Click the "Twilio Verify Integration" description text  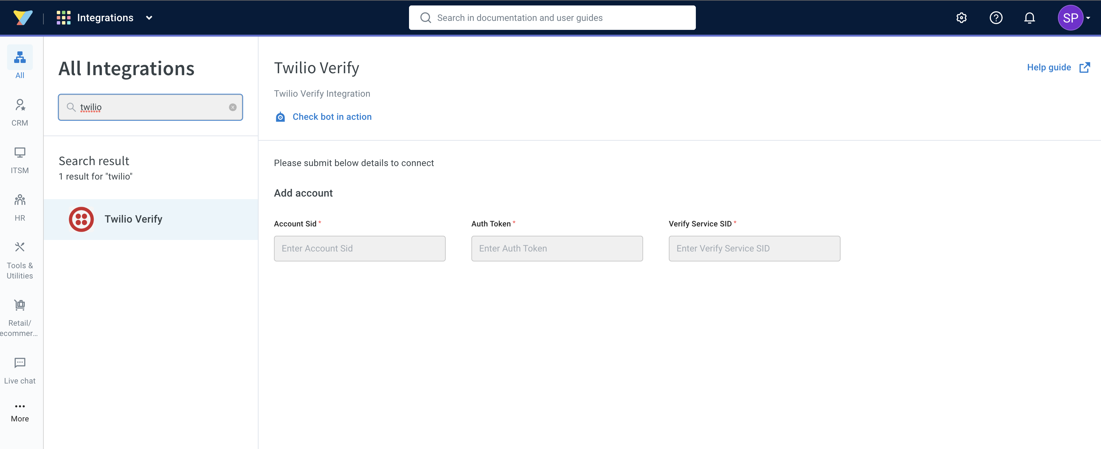coord(322,94)
